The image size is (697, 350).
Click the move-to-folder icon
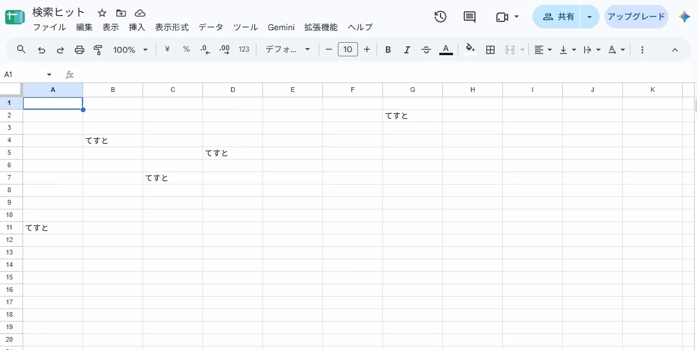tap(121, 13)
